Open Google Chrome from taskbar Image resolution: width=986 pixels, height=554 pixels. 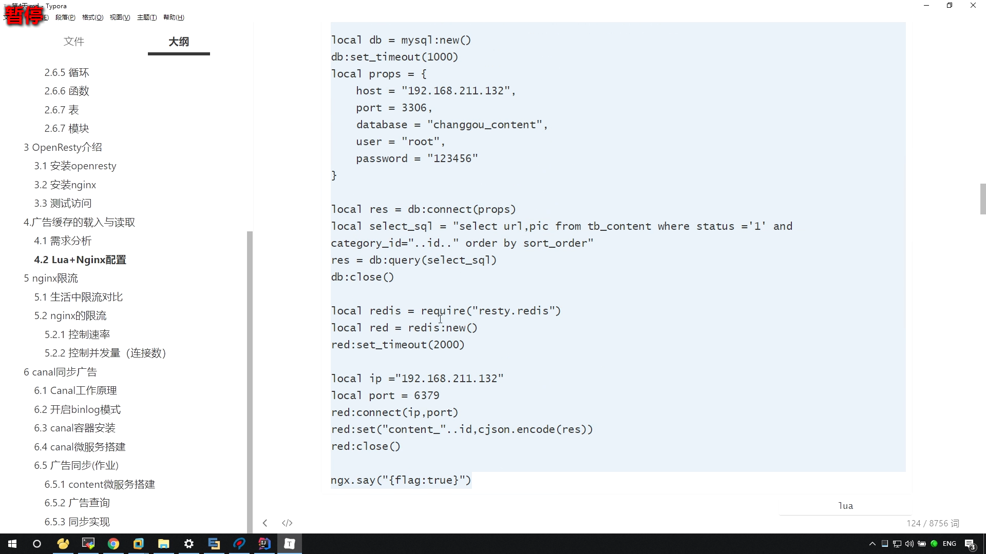coord(113,544)
